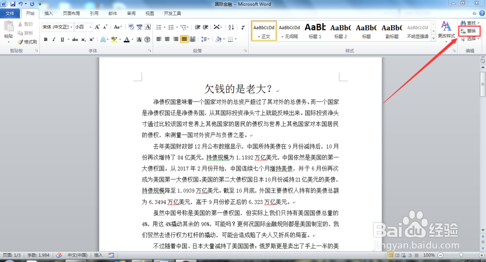Click the Superscript x² icon
Screen dimensions: 486x262
[91, 39]
